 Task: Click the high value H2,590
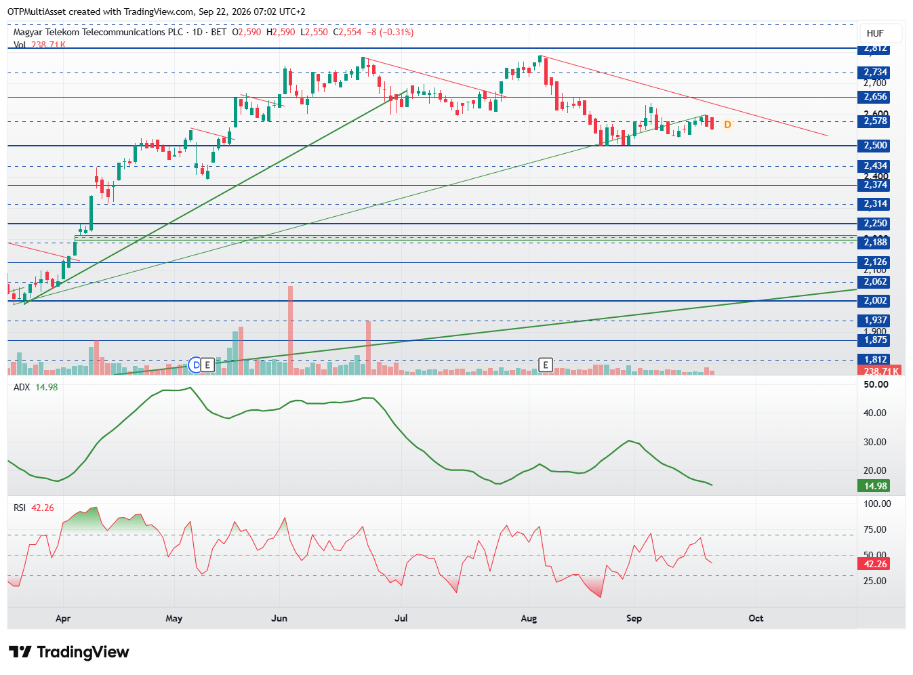tap(281, 32)
